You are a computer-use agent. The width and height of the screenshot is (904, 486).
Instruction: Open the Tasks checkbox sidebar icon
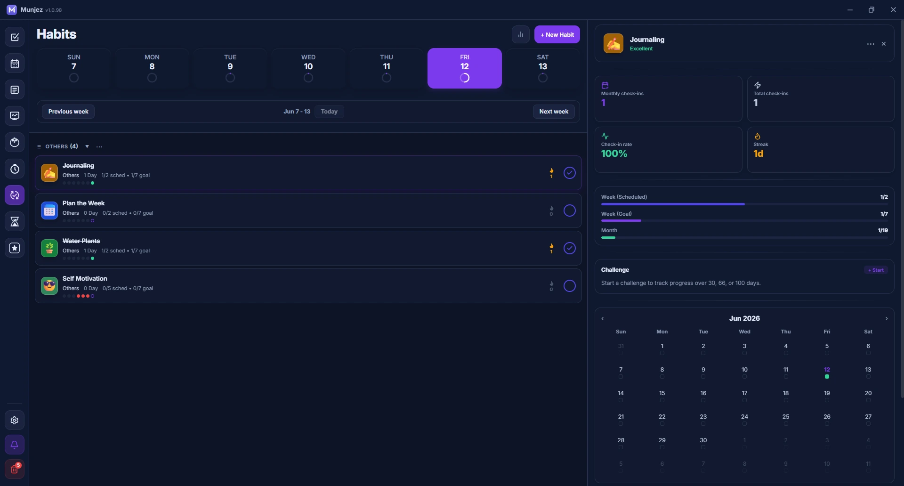pos(15,37)
